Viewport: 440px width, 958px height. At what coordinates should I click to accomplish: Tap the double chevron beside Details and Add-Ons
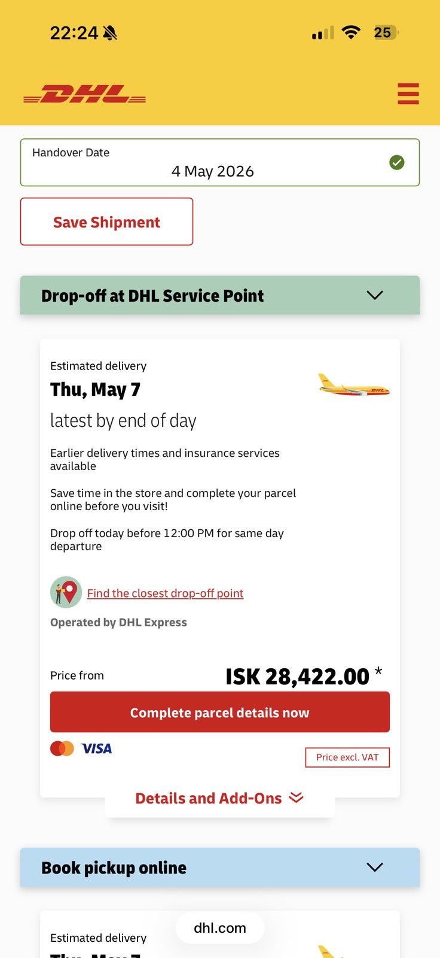point(296,798)
